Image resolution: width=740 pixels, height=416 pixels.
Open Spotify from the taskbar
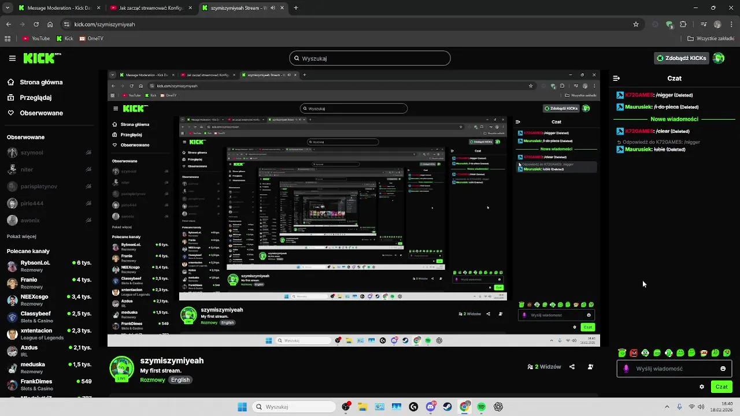click(482, 407)
